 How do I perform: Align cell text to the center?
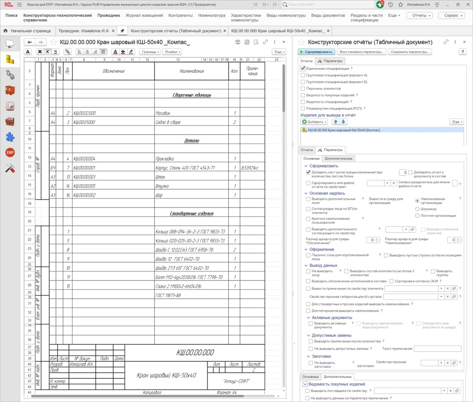pos(87,52)
